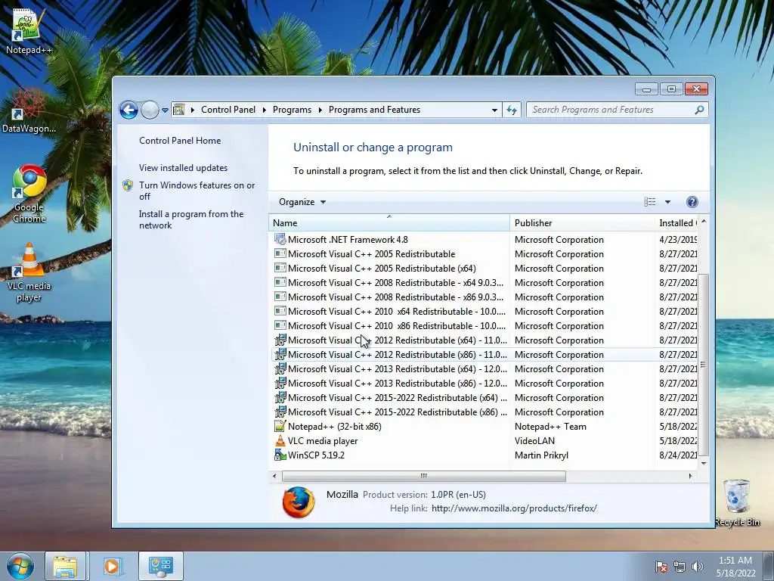The width and height of the screenshot is (774, 581).
Task: Click the Firefox logo in details pane
Action: [x=298, y=502]
